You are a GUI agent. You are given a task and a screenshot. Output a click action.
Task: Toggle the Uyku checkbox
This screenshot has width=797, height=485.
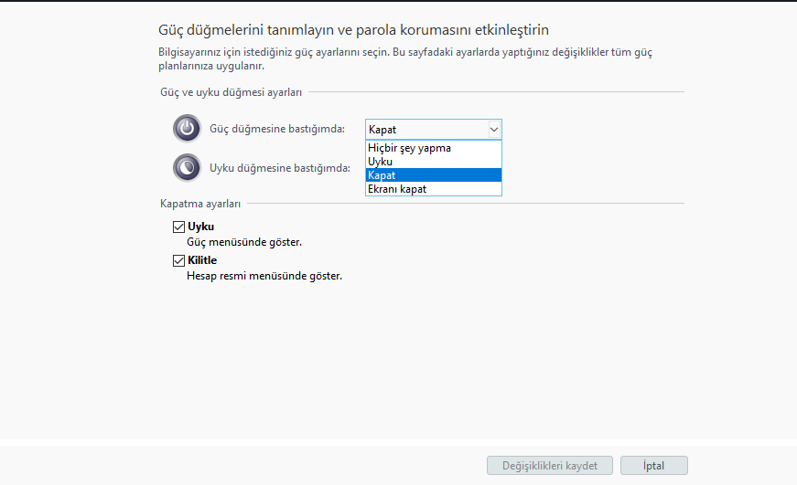[178, 227]
